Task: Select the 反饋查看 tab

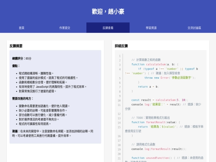Action: pos(108,28)
